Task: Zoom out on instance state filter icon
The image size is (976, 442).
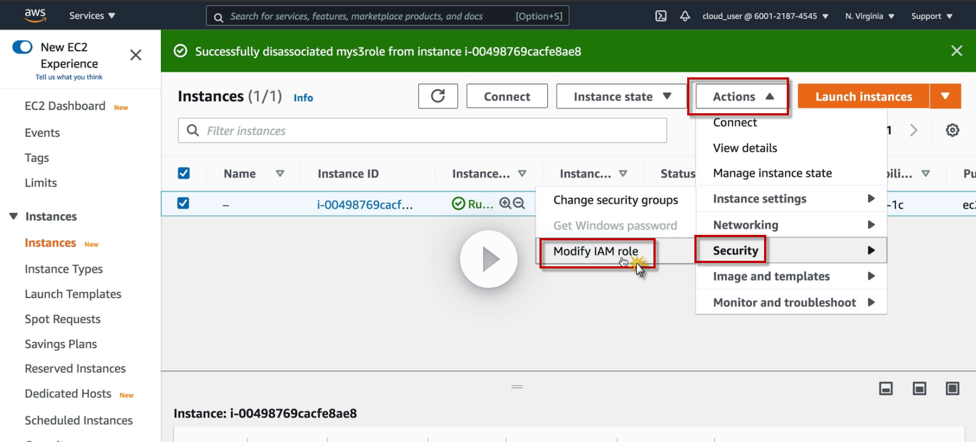Action: tap(518, 203)
